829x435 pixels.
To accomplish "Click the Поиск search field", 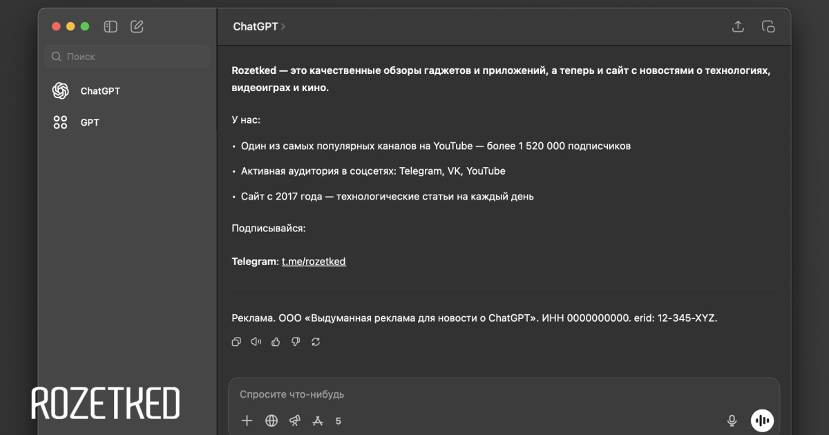I will click(127, 57).
